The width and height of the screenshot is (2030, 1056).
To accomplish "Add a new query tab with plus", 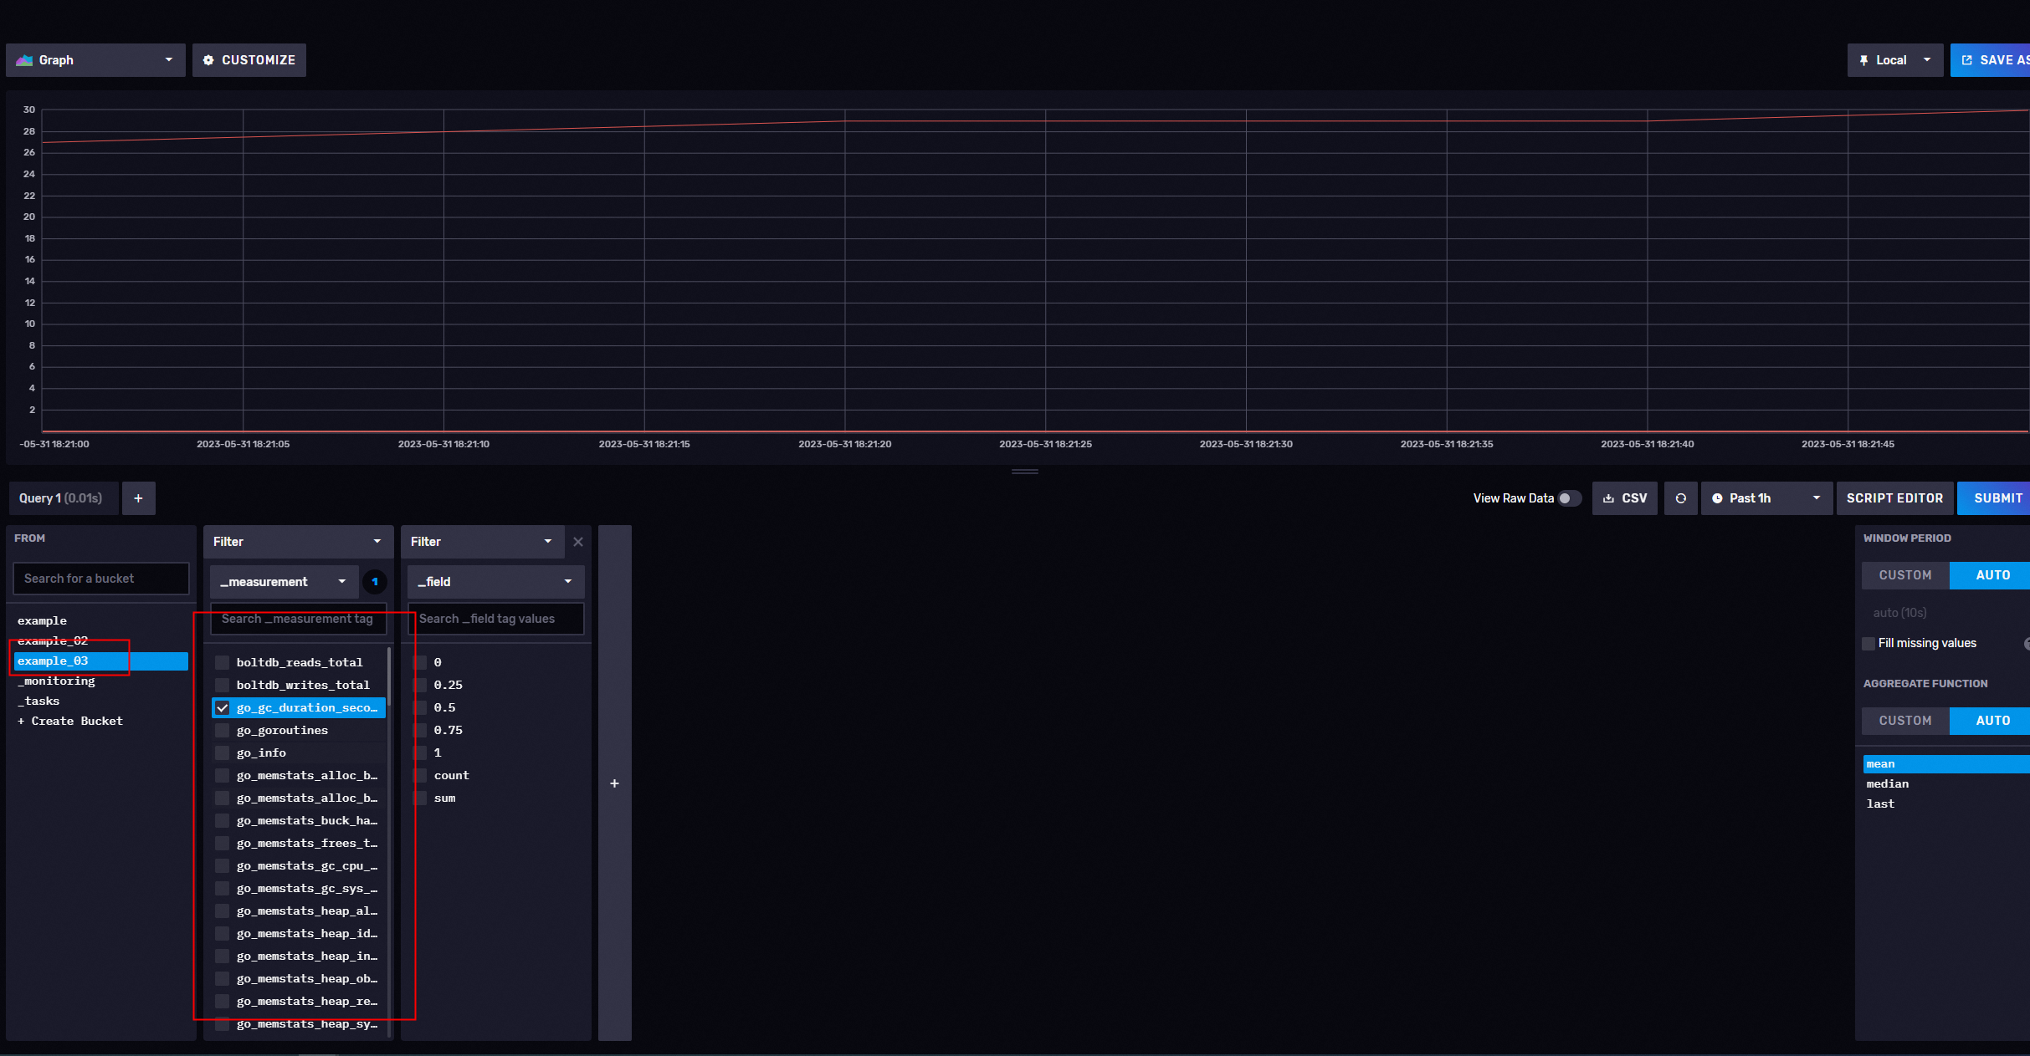I will coord(138,498).
